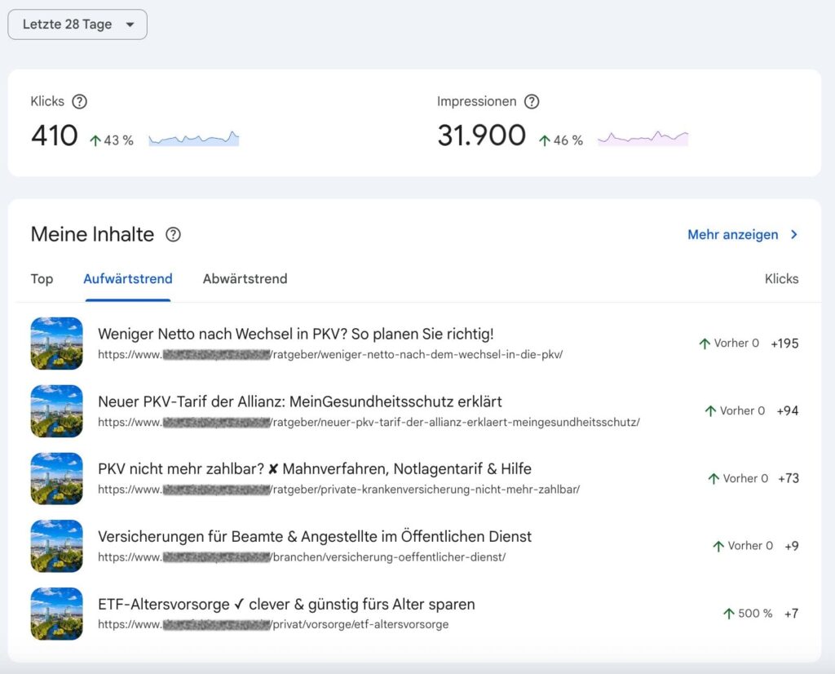Switch to the Abwärtstrend tab

245,279
